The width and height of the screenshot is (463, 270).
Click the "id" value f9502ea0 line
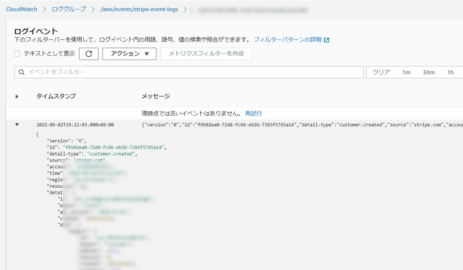click(107, 147)
